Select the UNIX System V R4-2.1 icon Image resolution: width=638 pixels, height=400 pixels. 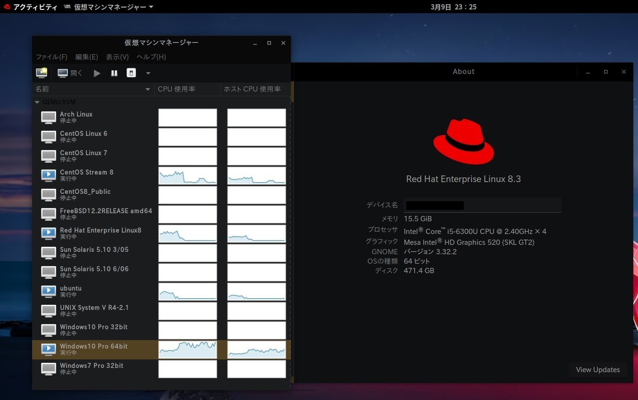49,310
